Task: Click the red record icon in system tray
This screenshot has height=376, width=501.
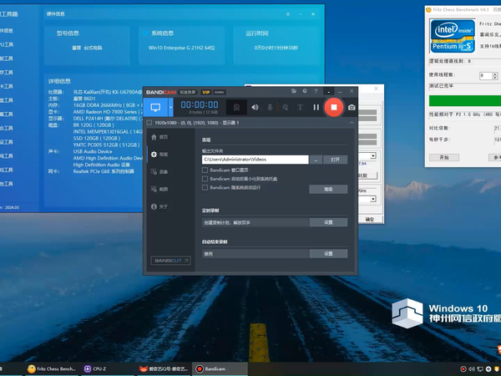Action: click(463, 369)
